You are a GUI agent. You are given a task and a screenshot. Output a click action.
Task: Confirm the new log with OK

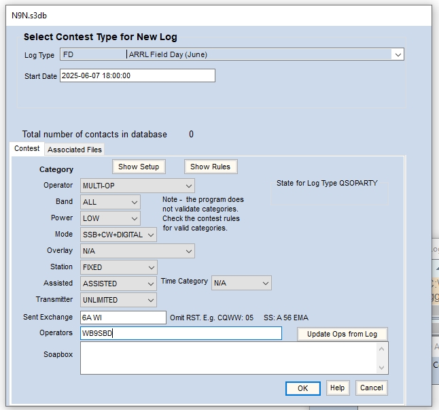tap(303, 388)
